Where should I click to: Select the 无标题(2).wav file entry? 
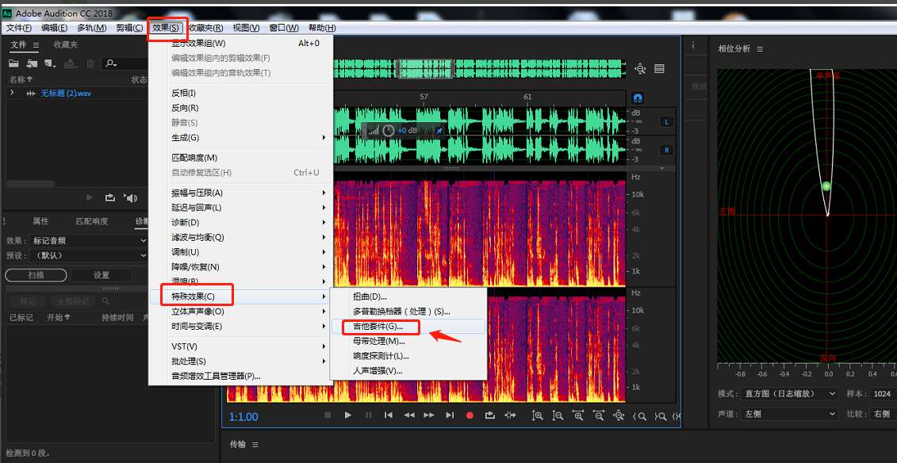65,94
